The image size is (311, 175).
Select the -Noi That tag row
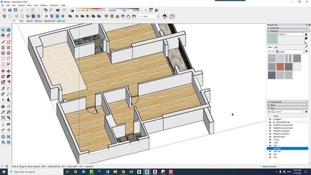point(287,148)
